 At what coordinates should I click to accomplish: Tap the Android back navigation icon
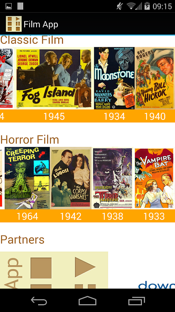[39, 301]
